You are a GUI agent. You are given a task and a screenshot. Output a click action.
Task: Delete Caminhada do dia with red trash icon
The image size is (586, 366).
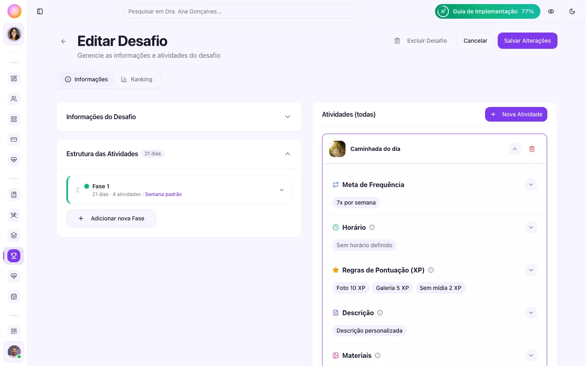pyautogui.click(x=531, y=149)
